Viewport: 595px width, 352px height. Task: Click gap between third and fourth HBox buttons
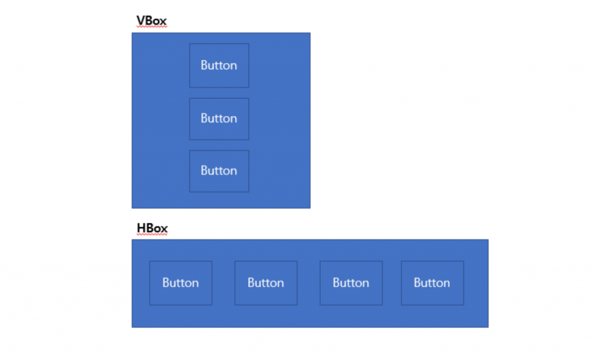392,283
